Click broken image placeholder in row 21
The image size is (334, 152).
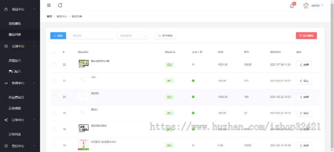point(83,80)
